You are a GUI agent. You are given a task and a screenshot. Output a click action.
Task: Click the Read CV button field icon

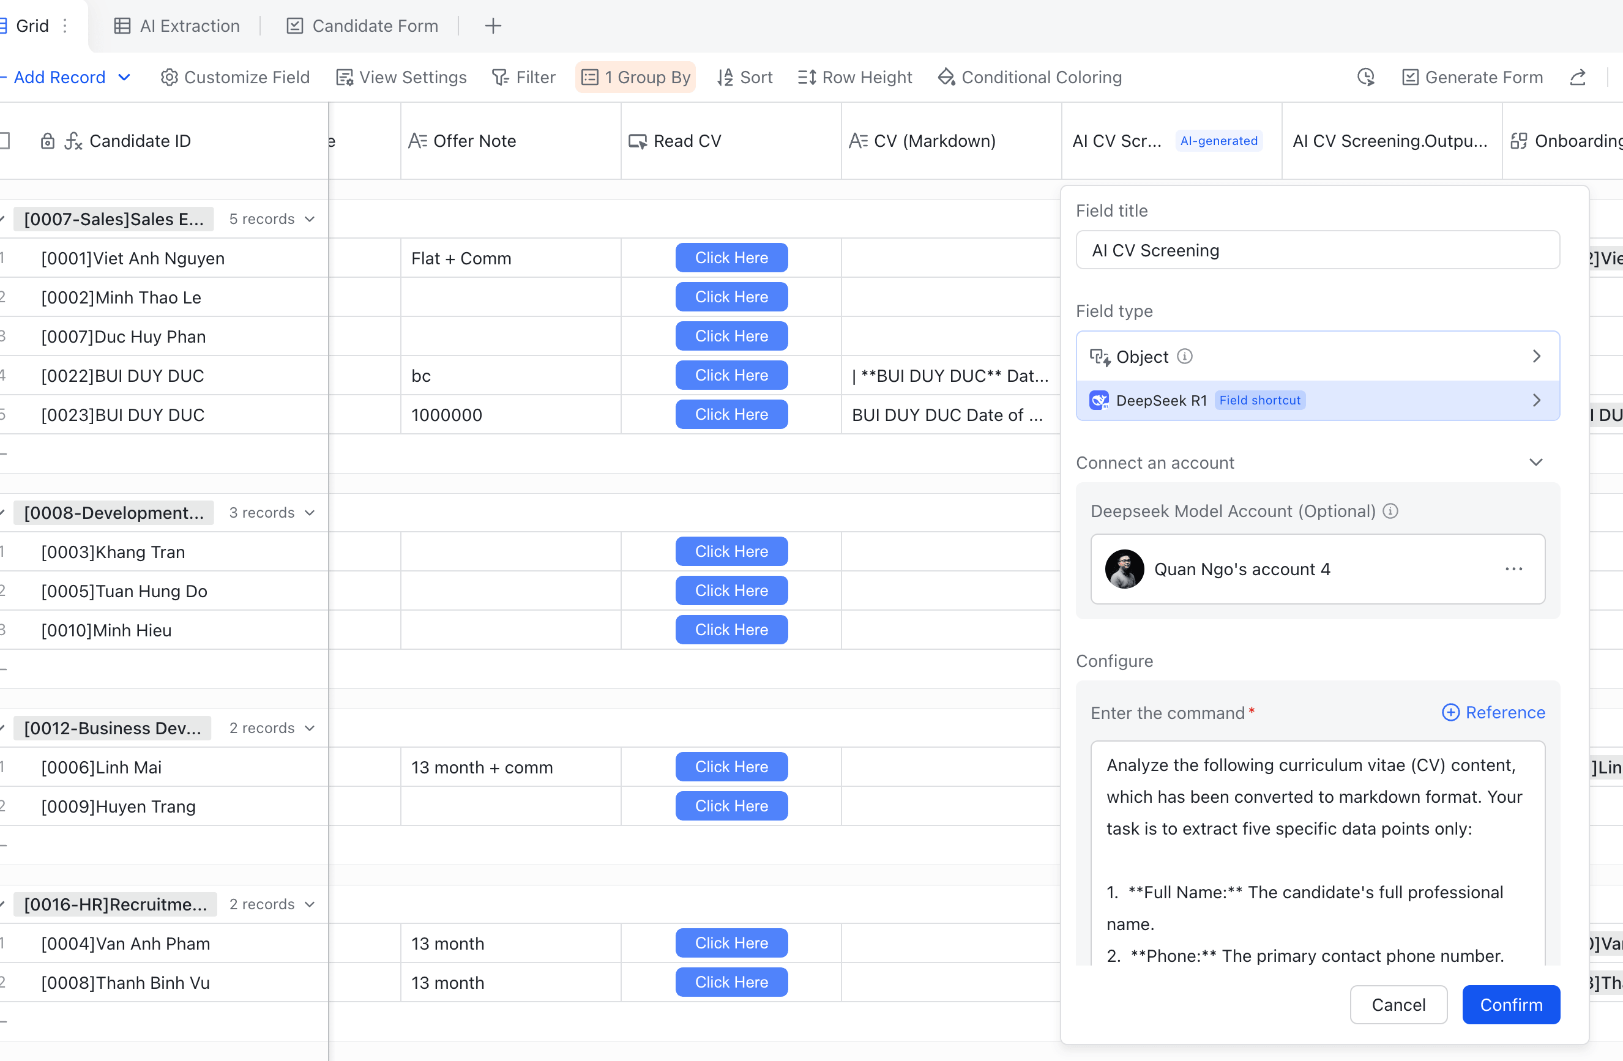pos(638,141)
